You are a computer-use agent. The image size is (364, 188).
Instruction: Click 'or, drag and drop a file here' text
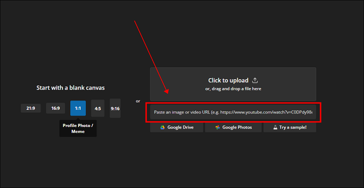tap(233, 89)
